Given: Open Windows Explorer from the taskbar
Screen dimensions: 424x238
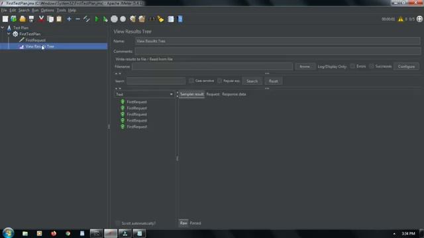Looking at the screenshot, I should 25,233.
